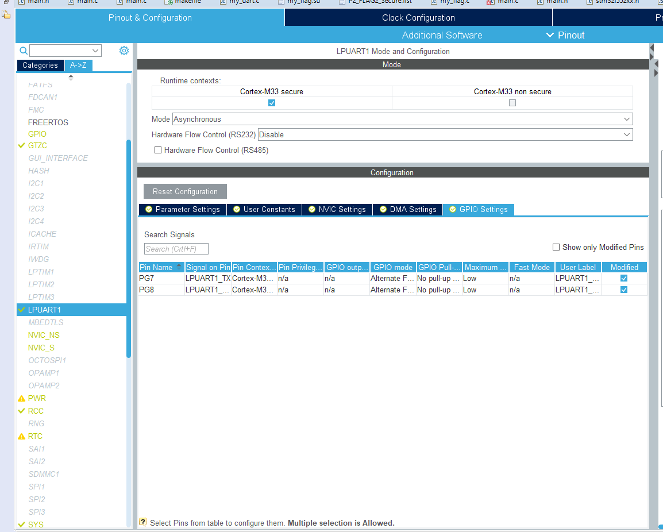
Task: Open the Mode dropdown showing Asynchronous
Action: click(627, 119)
